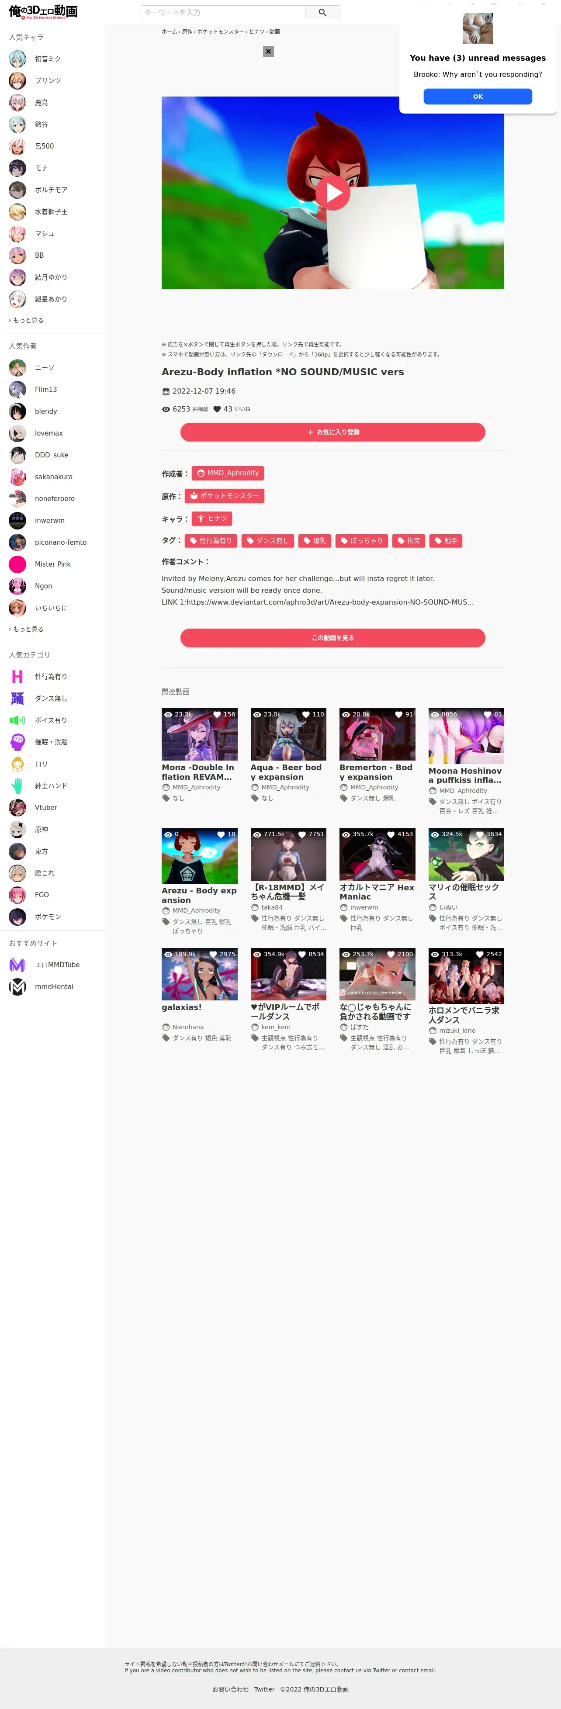Screen dimensions: 561x1709
Task: Open Nanohana author link under galaxias!
Action: click(188, 1027)
